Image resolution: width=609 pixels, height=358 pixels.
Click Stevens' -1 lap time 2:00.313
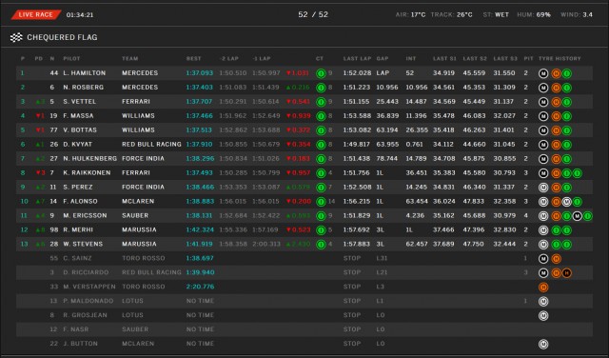coord(266,244)
